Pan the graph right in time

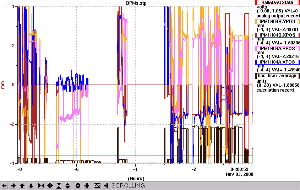(x=13, y=186)
